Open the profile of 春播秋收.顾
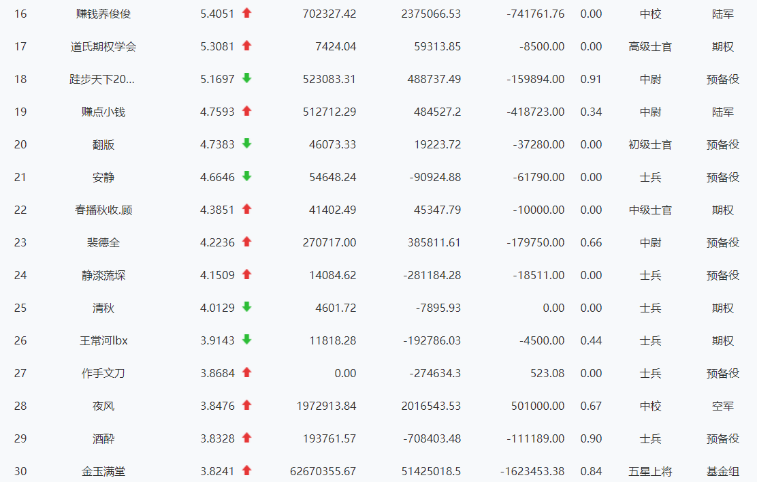757x482 pixels. point(103,210)
